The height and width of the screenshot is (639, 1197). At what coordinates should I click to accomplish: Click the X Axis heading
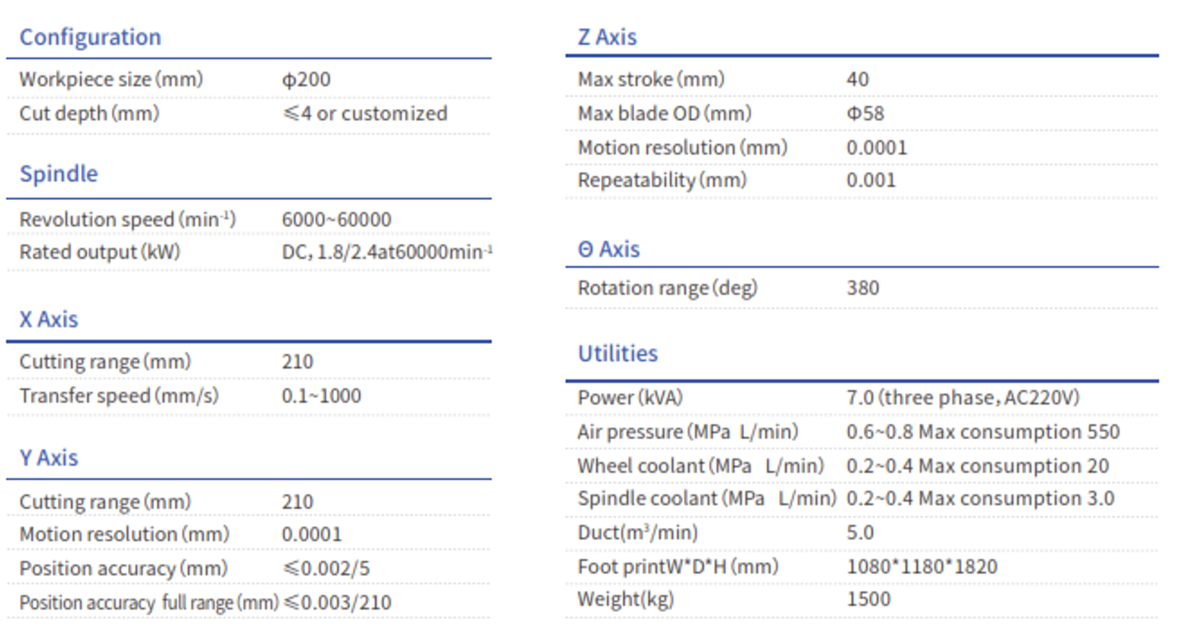tap(49, 319)
